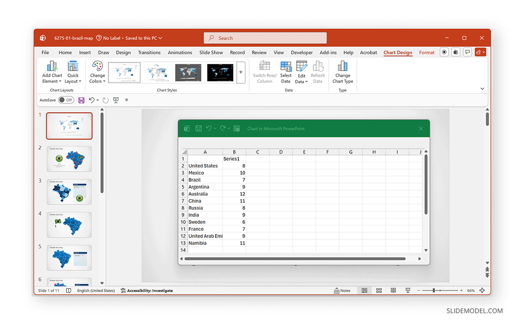Open the Add Chart Element menu
The width and height of the screenshot is (524, 324).
(x=52, y=72)
